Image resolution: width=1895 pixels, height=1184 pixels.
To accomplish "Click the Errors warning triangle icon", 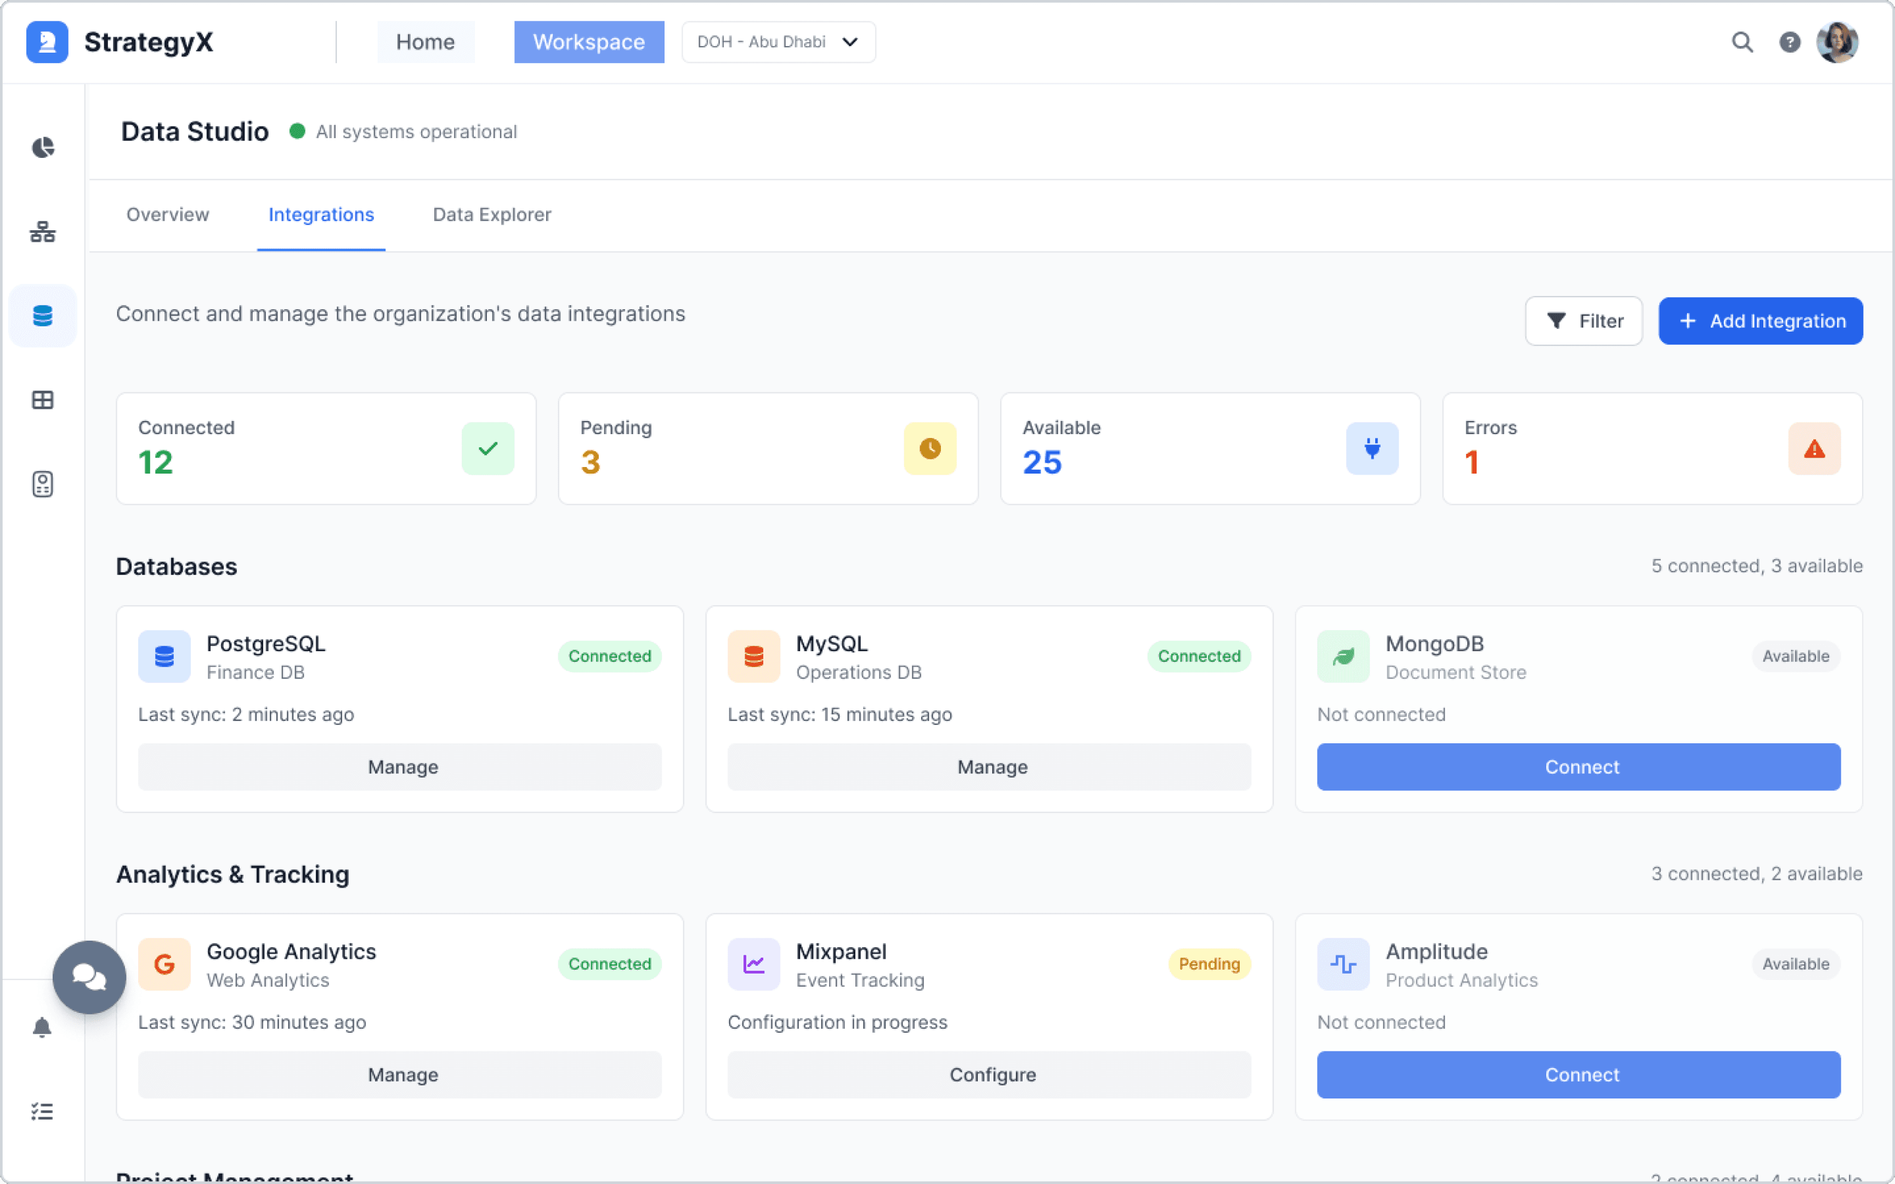I will [1813, 449].
